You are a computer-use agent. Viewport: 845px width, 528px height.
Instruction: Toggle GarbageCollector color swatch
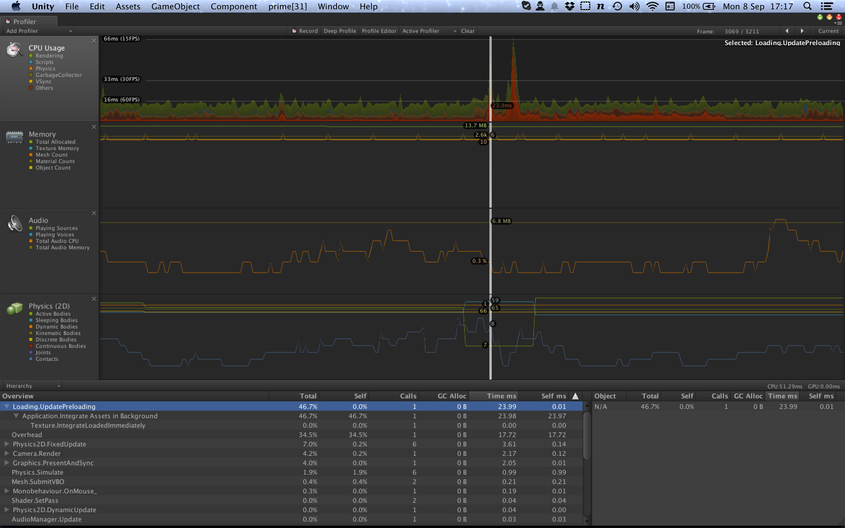point(31,75)
